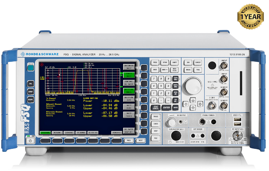Select the 3G FDD BS tab
This screenshot has width=269, height=171.
tap(93, 132)
